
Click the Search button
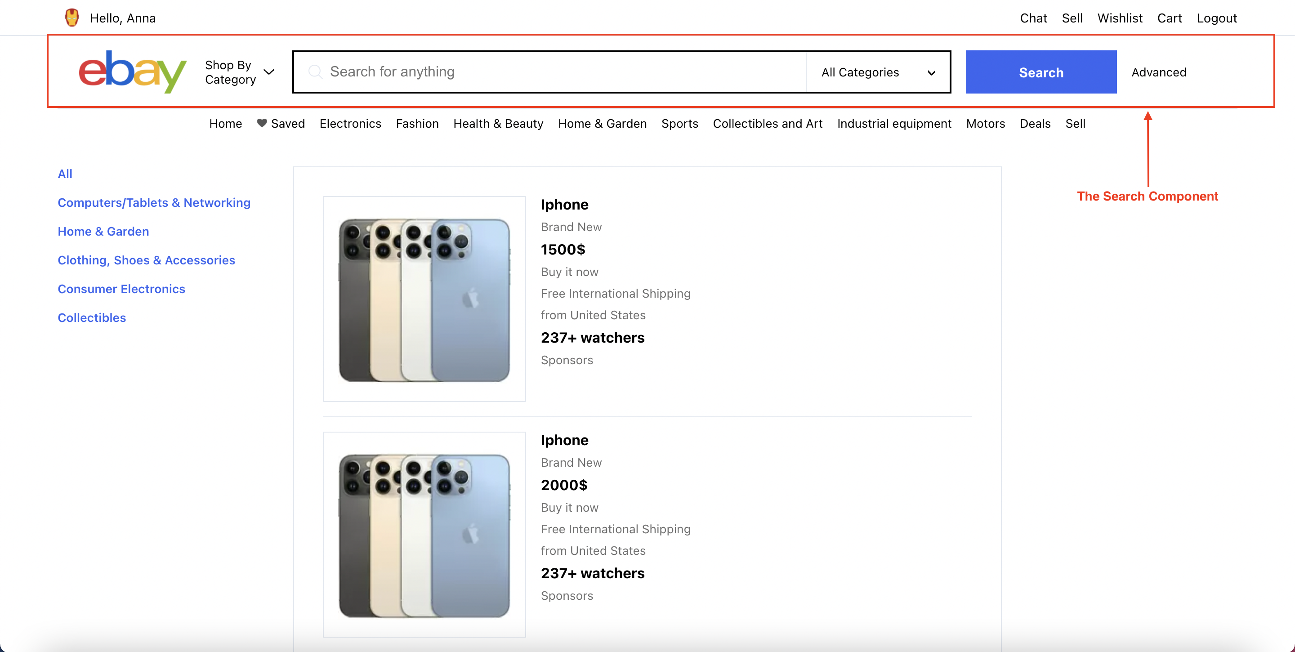point(1041,71)
